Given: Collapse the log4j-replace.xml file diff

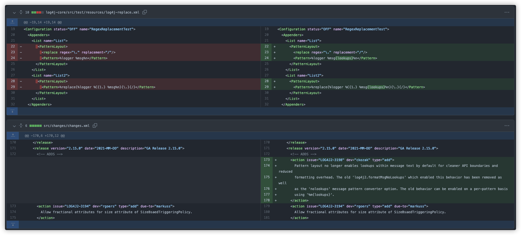Looking at the screenshot, I should (x=14, y=12).
